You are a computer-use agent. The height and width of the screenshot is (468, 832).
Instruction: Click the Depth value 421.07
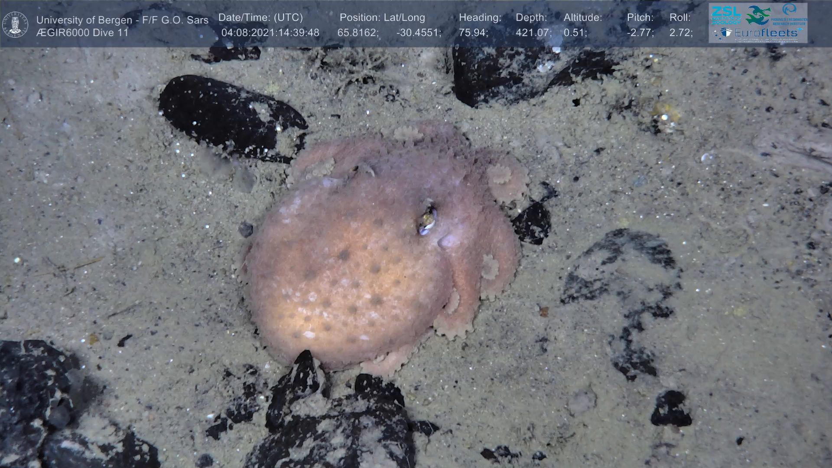[533, 33]
